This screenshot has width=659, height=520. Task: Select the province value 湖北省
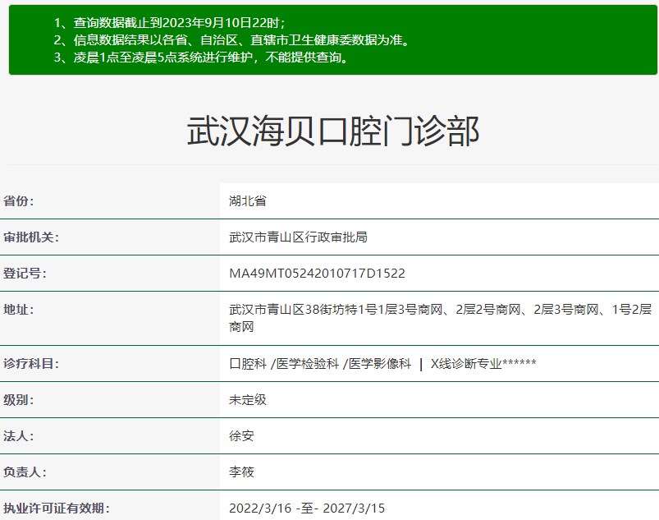click(248, 201)
